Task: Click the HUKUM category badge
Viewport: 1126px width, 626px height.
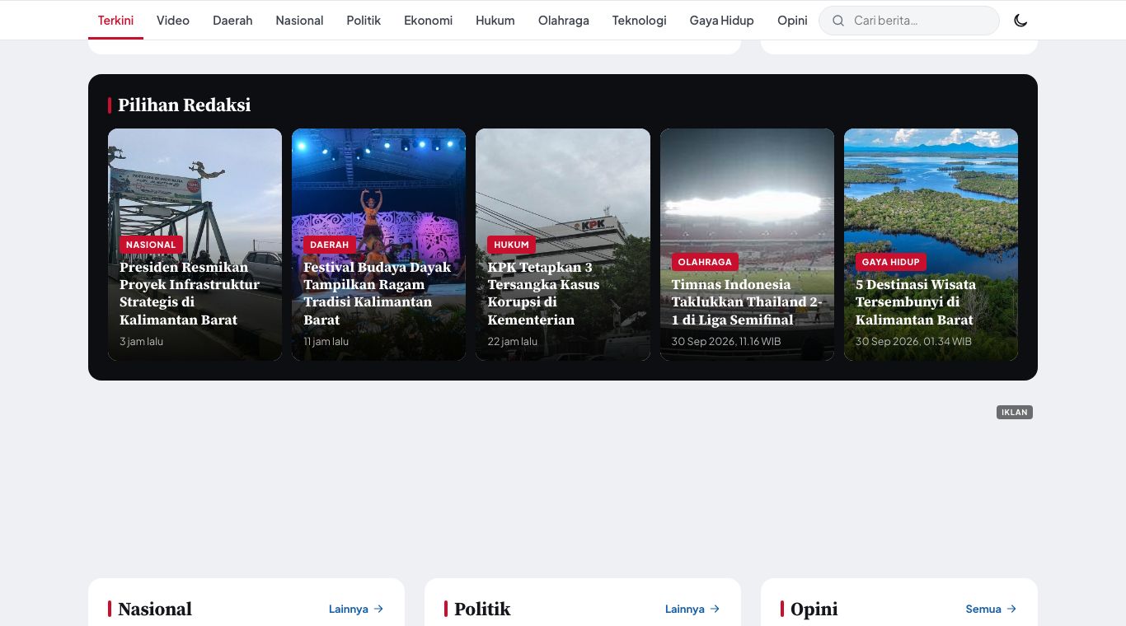Action: (x=512, y=245)
